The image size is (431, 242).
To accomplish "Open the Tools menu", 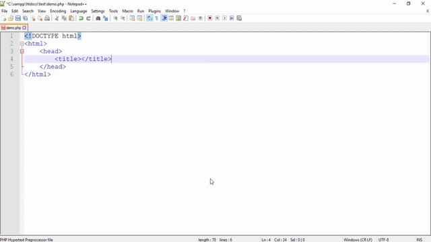I will coord(113,11).
